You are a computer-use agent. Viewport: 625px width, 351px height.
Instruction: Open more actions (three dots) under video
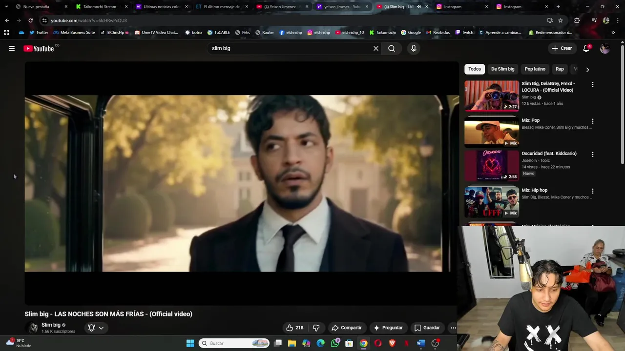coord(453,328)
